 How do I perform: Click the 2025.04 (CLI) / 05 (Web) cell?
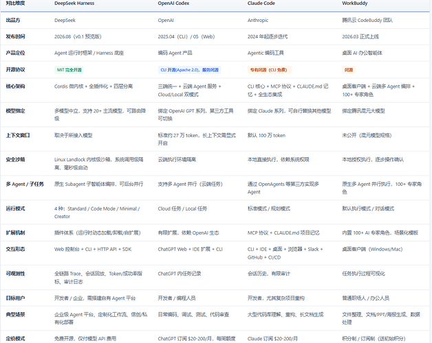186,36
